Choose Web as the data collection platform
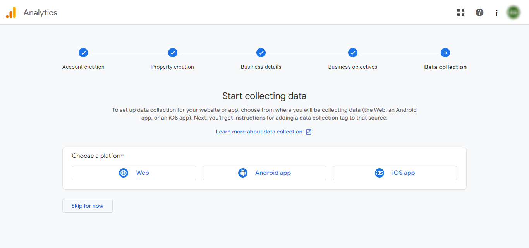The height and width of the screenshot is (248, 529). click(x=134, y=173)
